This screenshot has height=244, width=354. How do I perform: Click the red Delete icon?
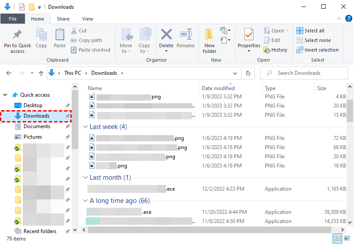click(x=166, y=35)
